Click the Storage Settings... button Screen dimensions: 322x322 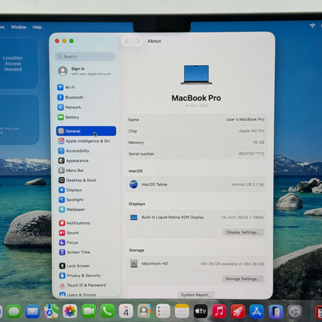click(x=242, y=279)
